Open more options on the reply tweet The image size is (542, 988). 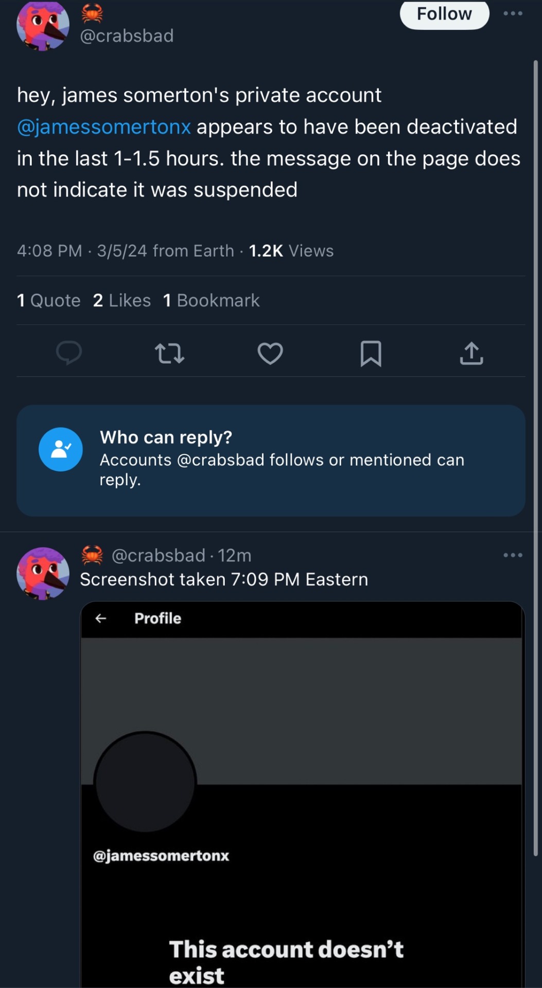(x=513, y=555)
